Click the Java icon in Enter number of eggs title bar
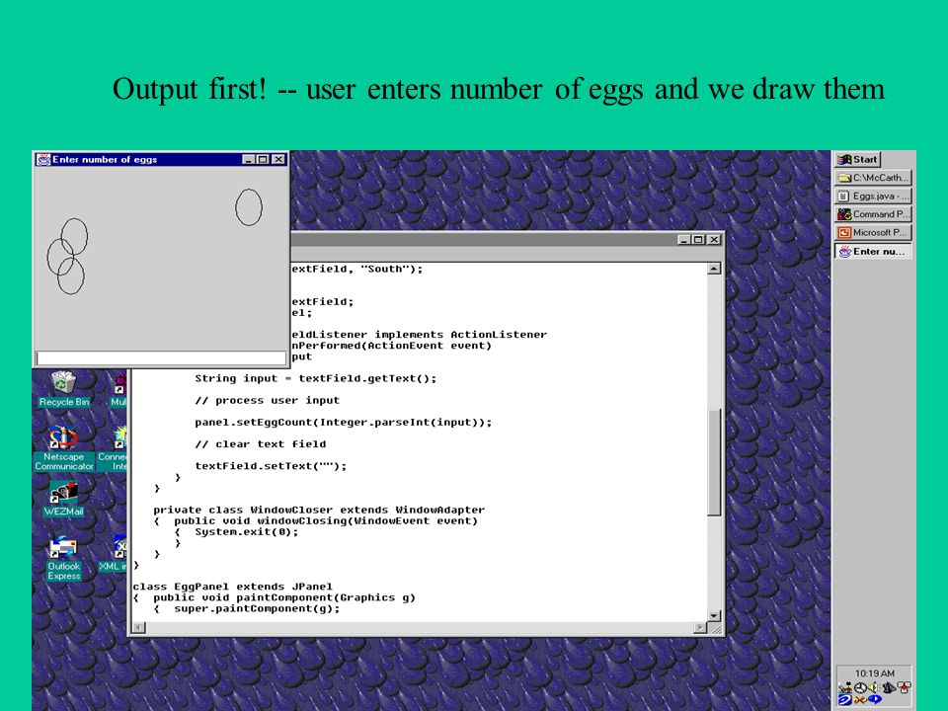 [43, 160]
